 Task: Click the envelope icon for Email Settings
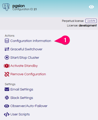coord(7,89)
